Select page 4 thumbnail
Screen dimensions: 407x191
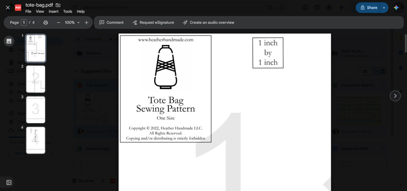pyautogui.click(x=36, y=140)
